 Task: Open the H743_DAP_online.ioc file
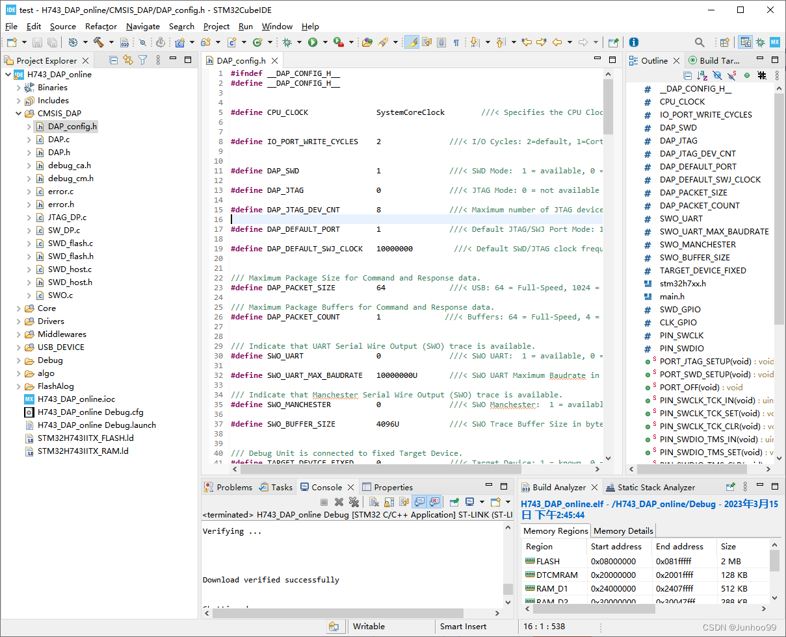pos(76,399)
